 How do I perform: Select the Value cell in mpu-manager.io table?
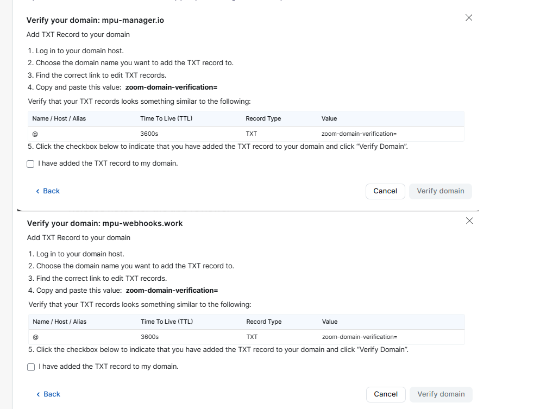[x=359, y=134]
